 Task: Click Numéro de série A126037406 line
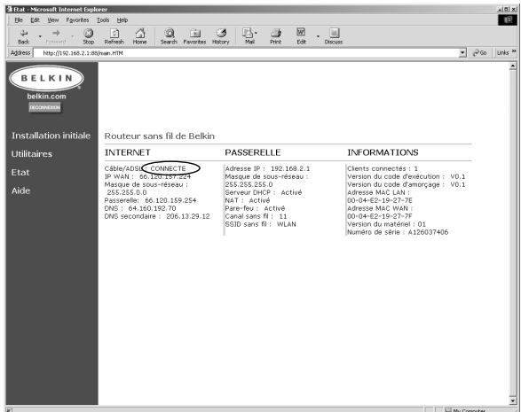coord(398,232)
